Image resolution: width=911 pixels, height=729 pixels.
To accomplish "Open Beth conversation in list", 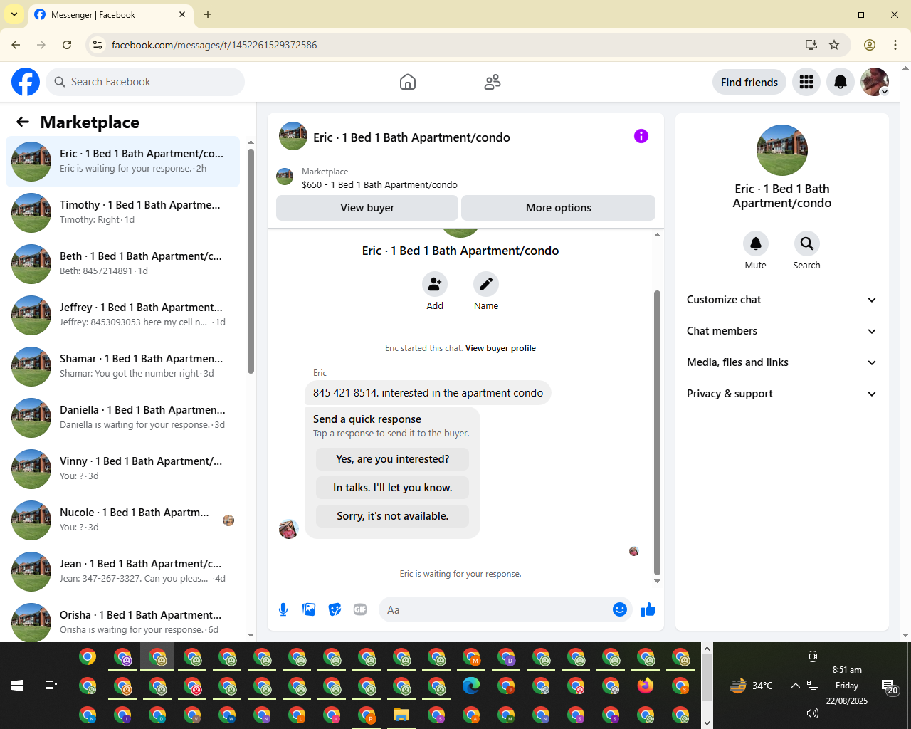I will (x=123, y=264).
